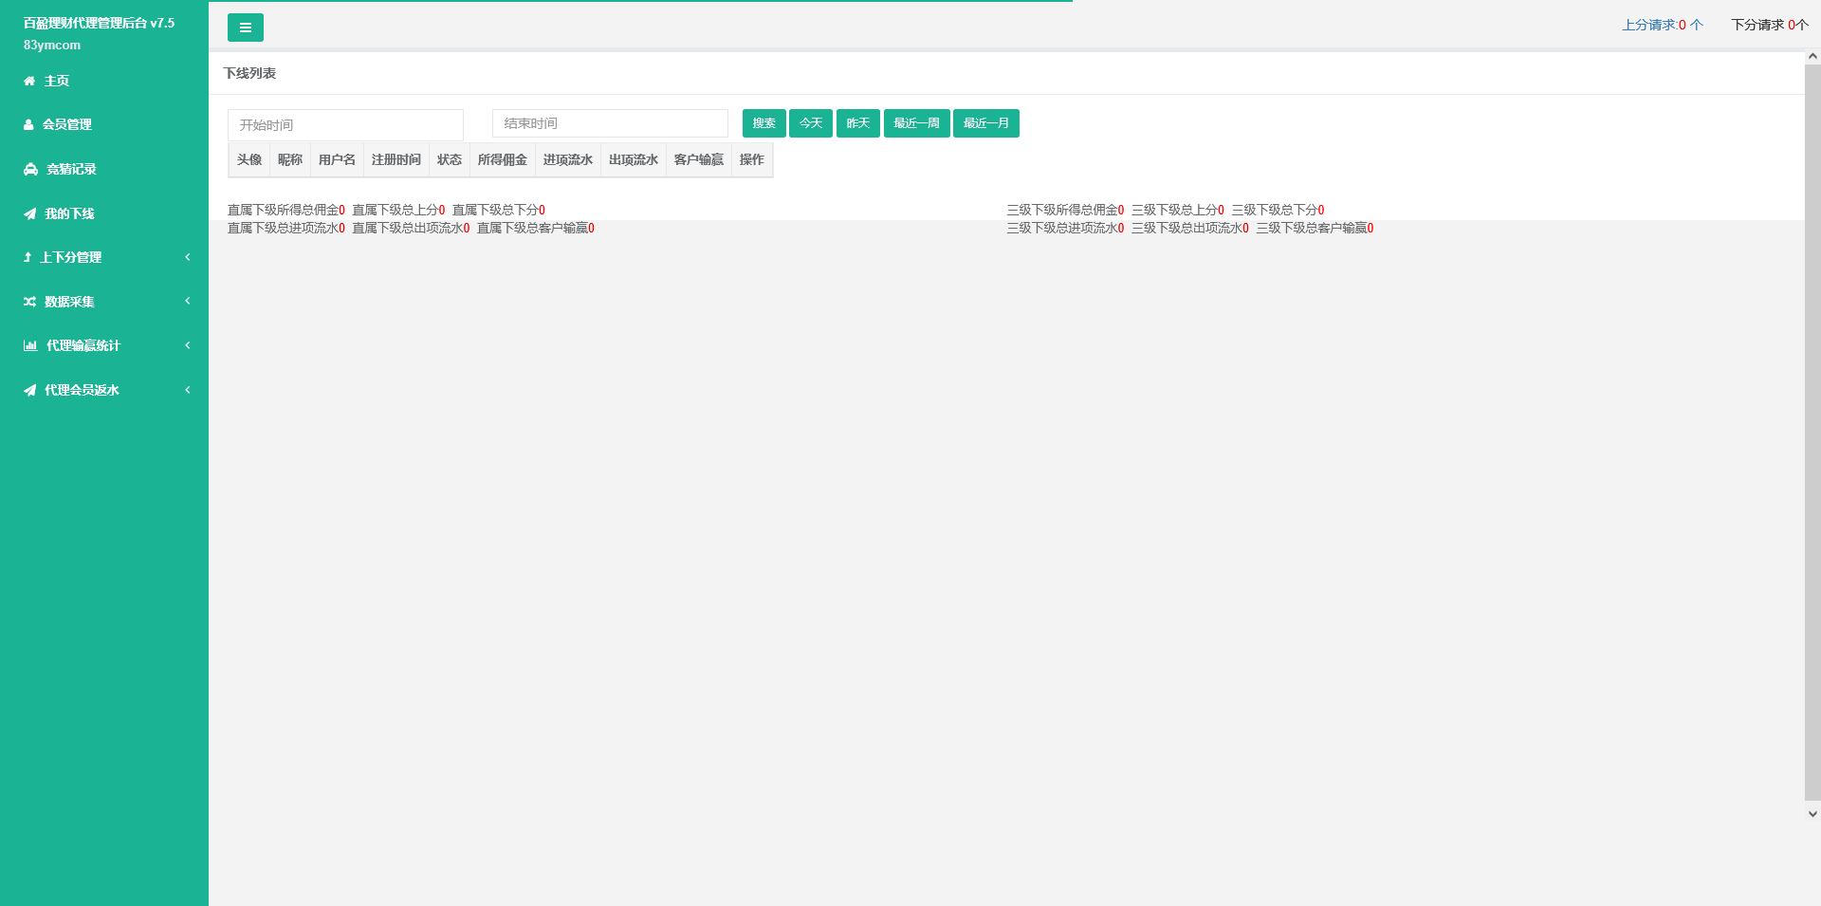Toggle the hamburger sidebar menu button
This screenshot has width=1821, height=906.
245,28
